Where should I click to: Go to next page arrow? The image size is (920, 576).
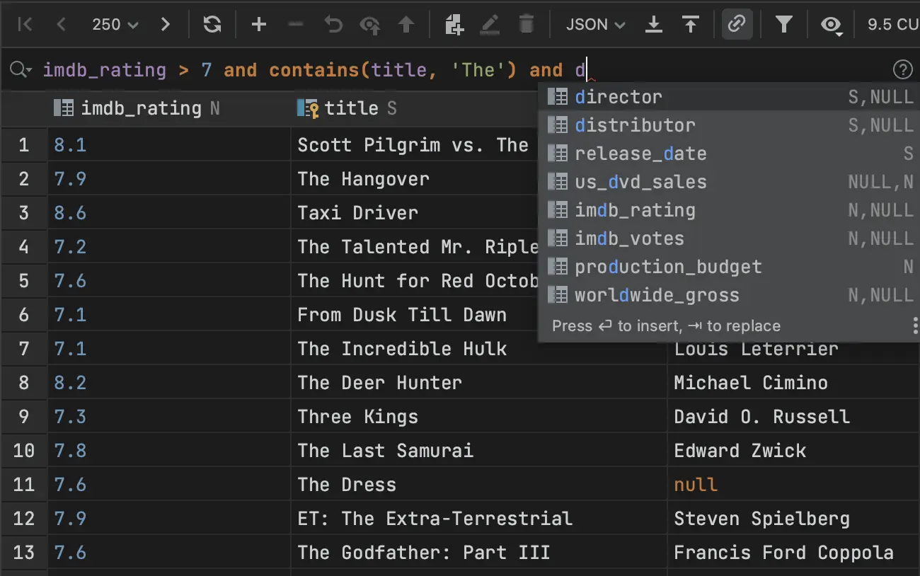166,25
